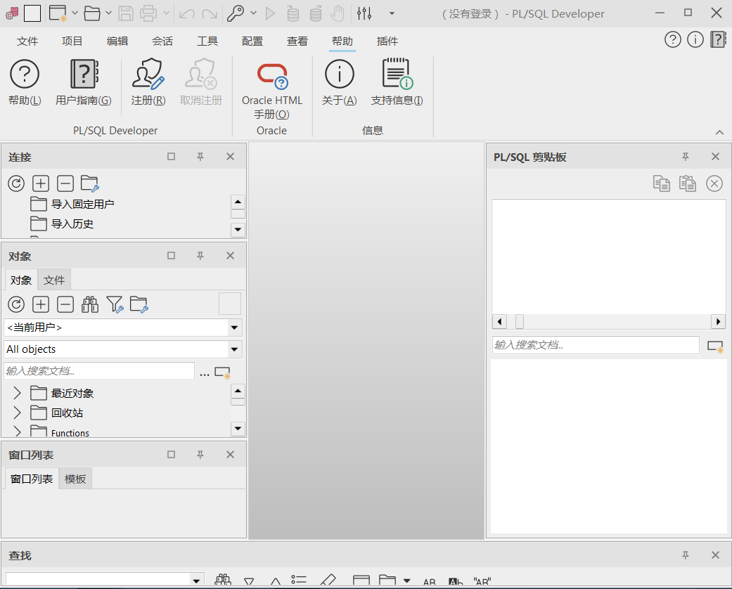Click the help question-mark icon at top right
This screenshot has width=732, height=589.
[673, 39]
